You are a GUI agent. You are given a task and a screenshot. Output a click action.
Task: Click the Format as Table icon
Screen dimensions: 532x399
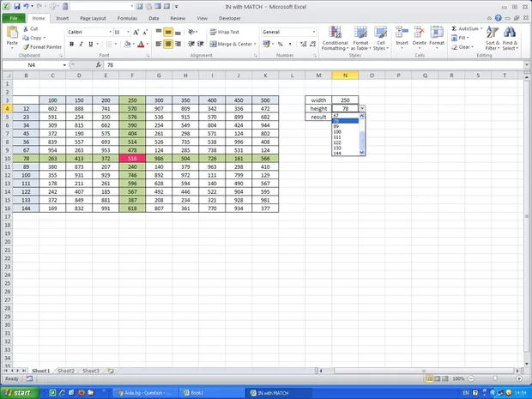[360, 38]
